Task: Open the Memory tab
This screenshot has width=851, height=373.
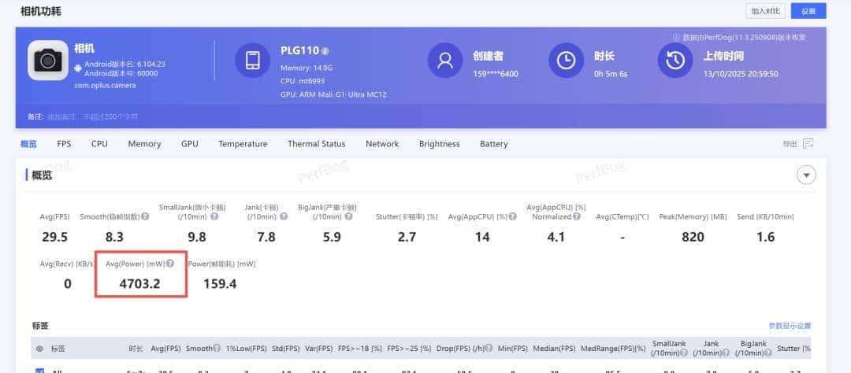Action: point(144,144)
